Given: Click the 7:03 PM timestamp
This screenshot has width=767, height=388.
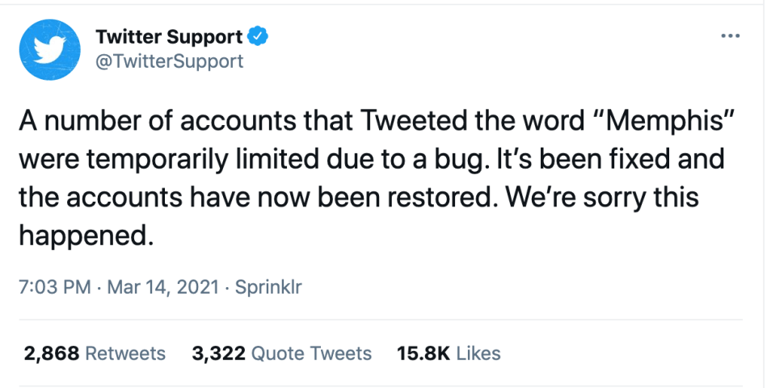Looking at the screenshot, I should point(55,287).
